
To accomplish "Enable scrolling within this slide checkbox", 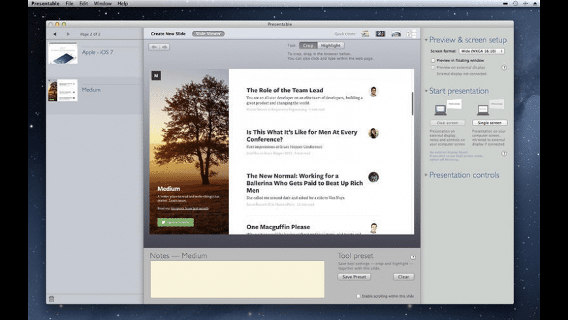I will pos(358,296).
